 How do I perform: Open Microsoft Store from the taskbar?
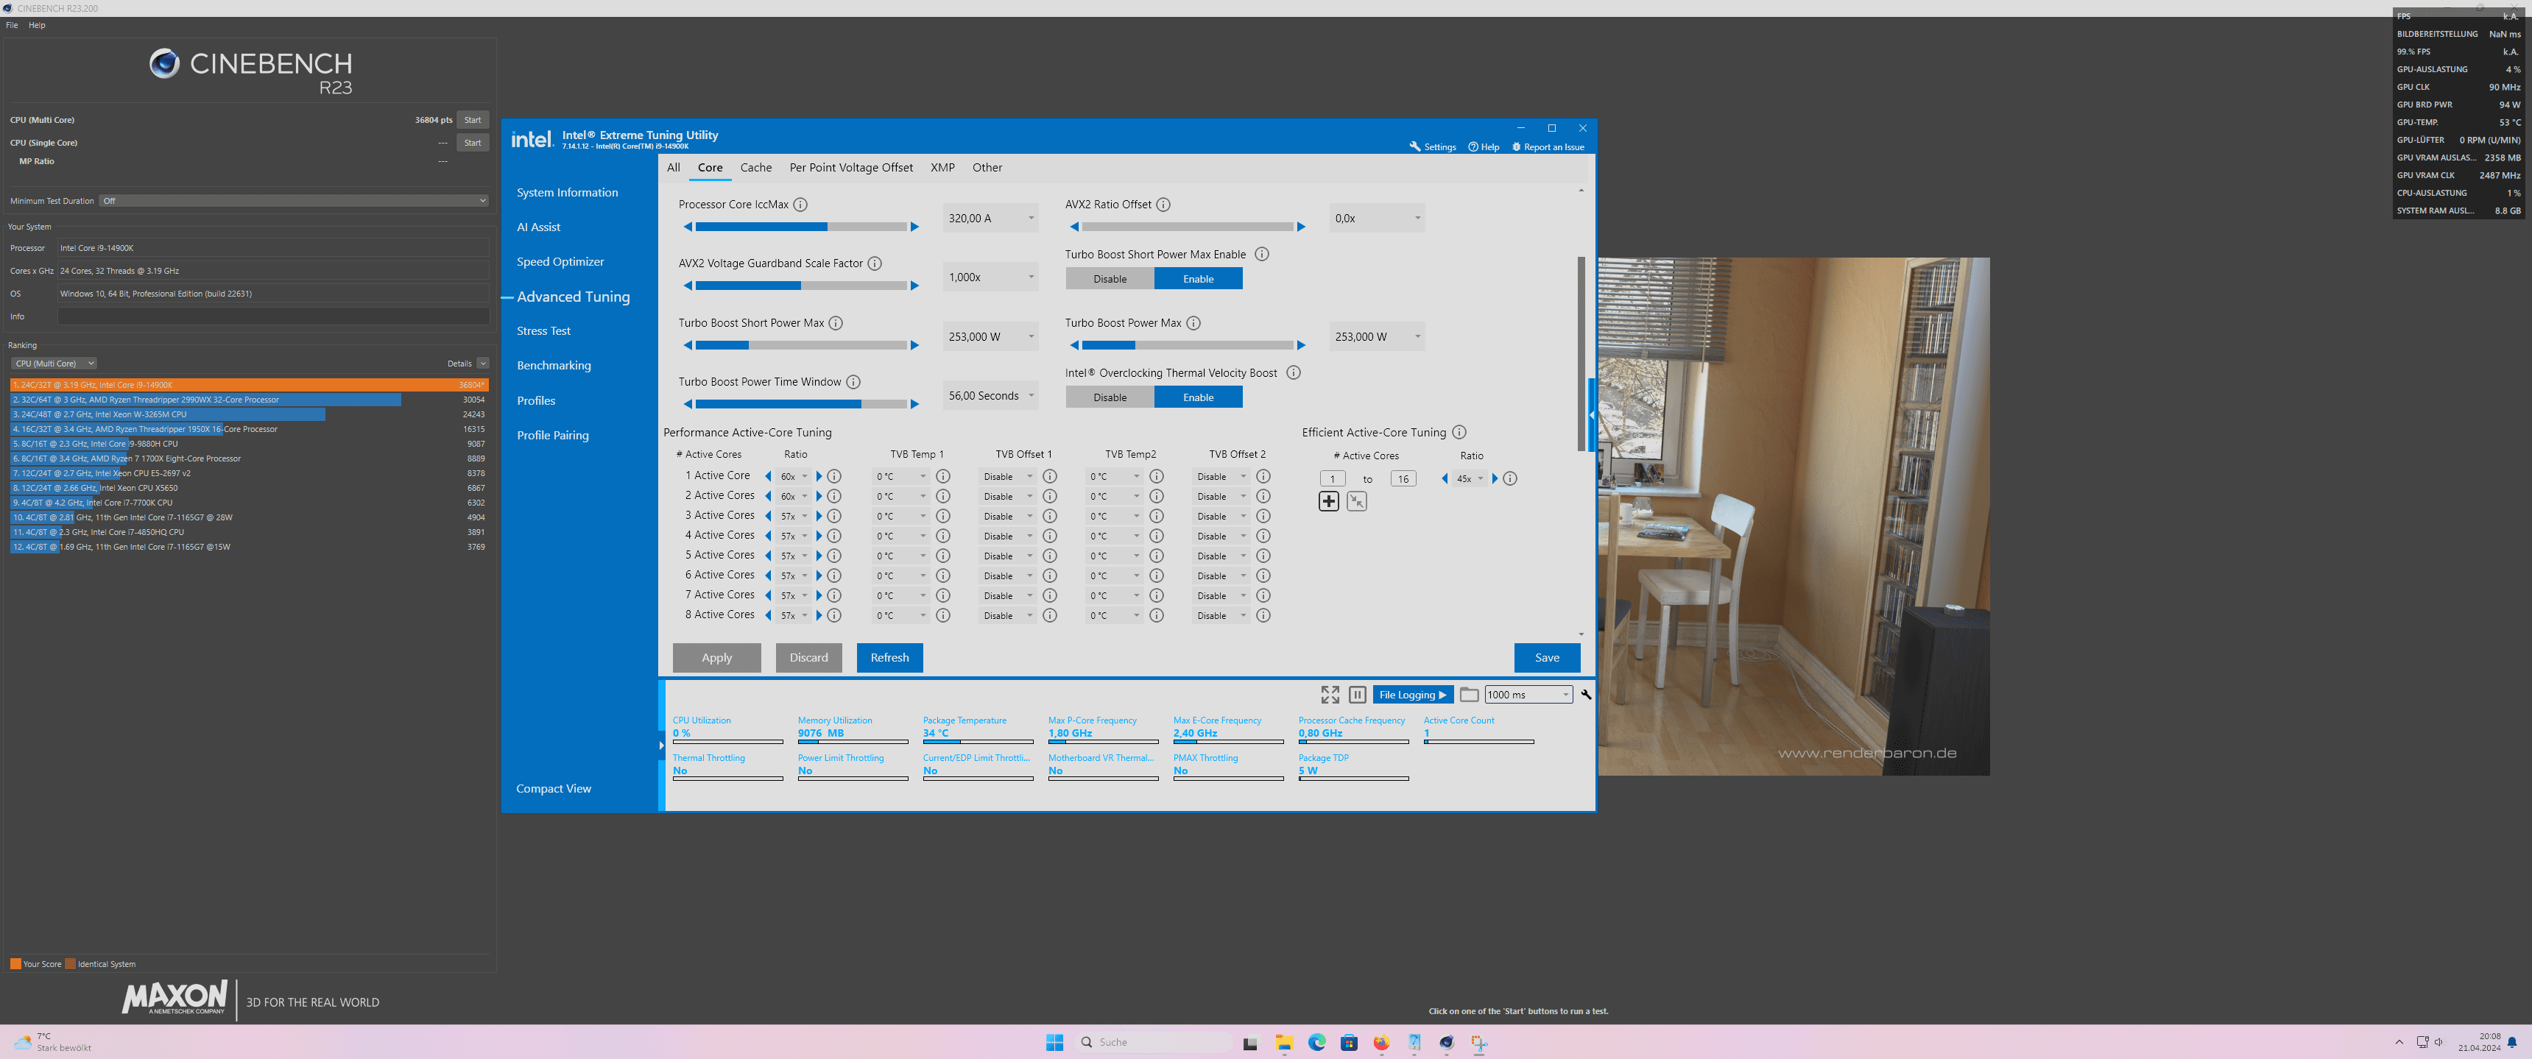pyautogui.click(x=1349, y=1042)
